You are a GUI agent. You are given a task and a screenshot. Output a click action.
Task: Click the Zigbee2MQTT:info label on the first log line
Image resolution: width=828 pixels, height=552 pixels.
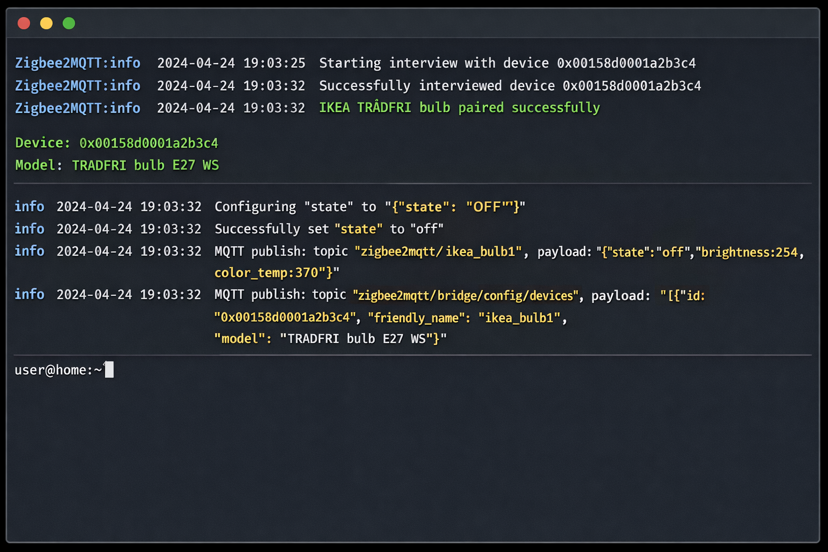click(x=77, y=63)
